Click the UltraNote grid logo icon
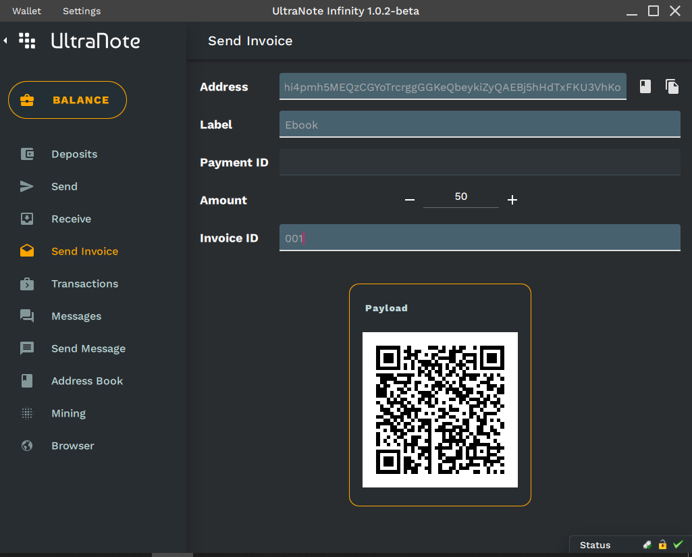The height and width of the screenshot is (557, 692). (x=27, y=41)
